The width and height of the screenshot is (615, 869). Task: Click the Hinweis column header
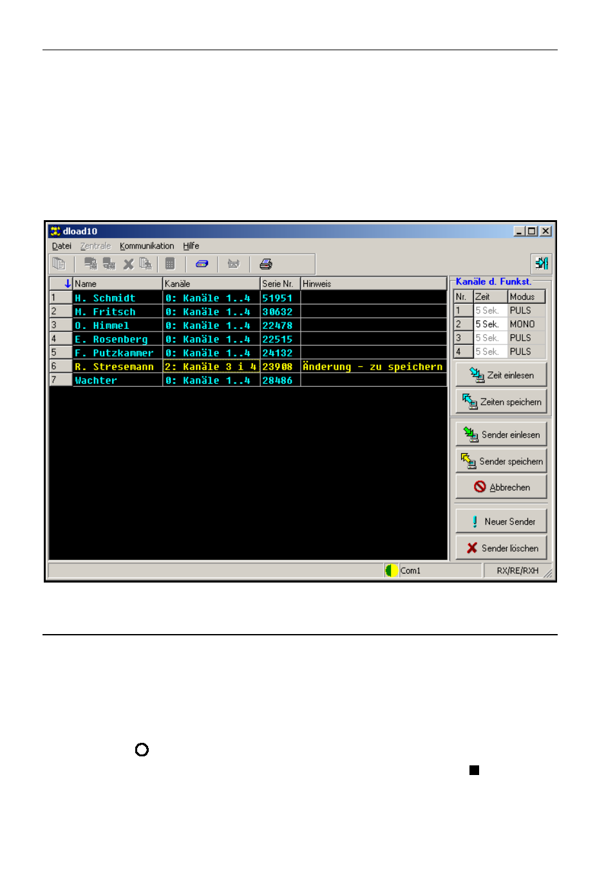[374, 283]
